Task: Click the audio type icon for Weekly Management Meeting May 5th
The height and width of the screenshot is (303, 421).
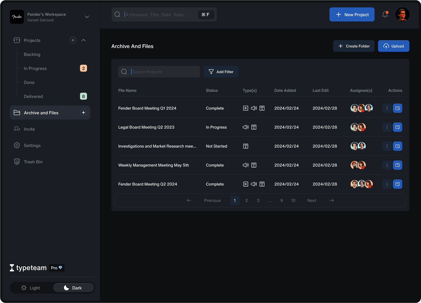Action: (246, 165)
